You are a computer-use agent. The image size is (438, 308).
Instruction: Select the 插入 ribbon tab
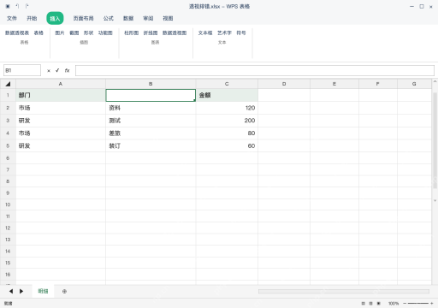[55, 19]
